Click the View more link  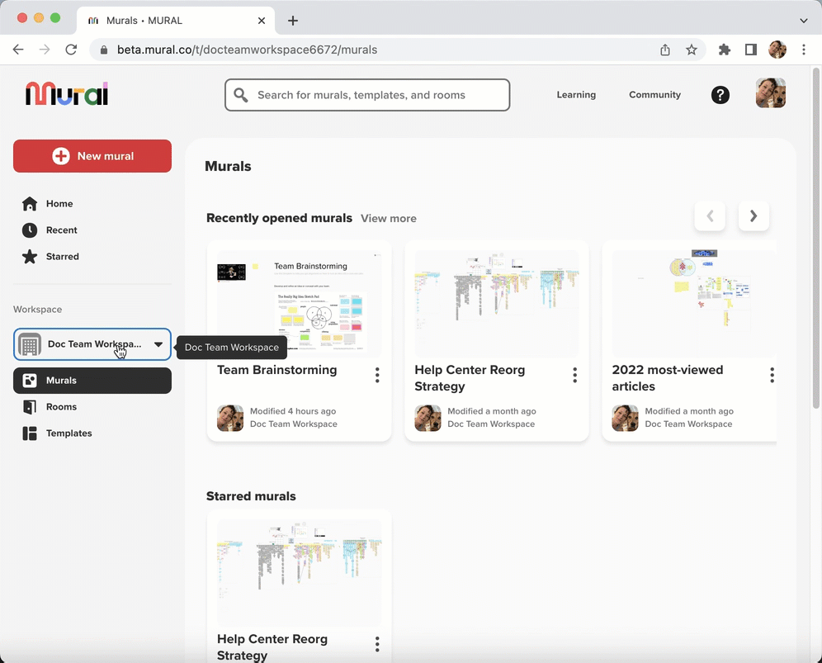point(388,219)
